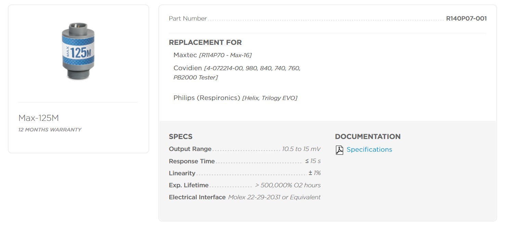Click the Linearity label

point(182,173)
